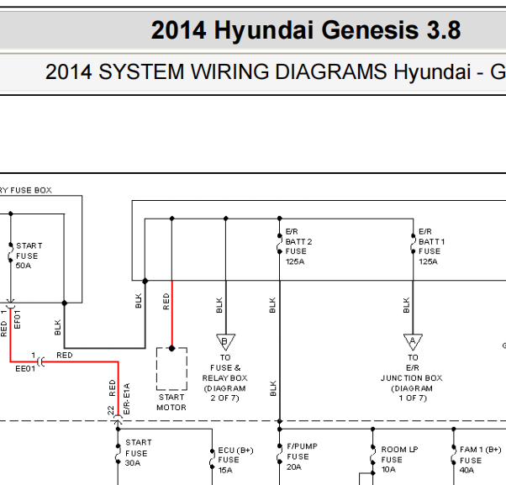Screen dimensions: 506x485
Task: Click the F/PUMP FUSE 20A label
Action: click(x=302, y=456)
